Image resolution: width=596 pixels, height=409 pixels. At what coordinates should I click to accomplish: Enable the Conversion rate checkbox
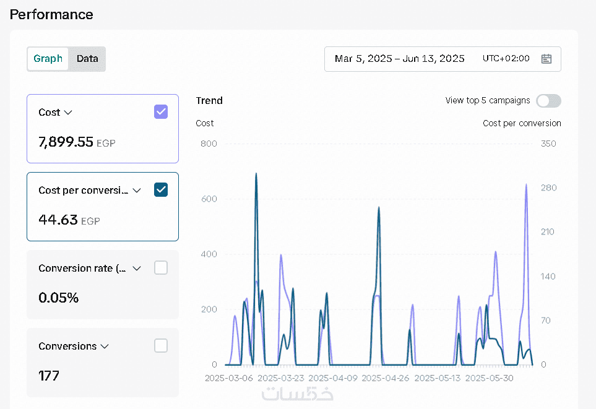coord(161,268)
